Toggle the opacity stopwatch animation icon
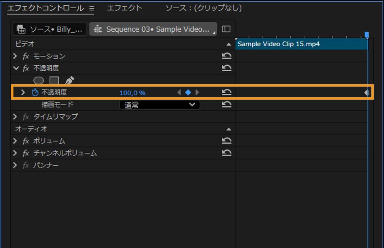Image resolution: width=384 pixels, height=248 pixels. [x=35, y=93]
